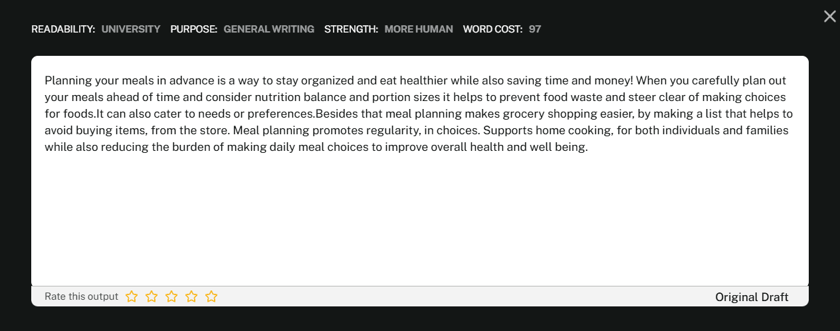The image size is (840, 331).
Task: Rate the output five stars
Action: tap(211, 296)
